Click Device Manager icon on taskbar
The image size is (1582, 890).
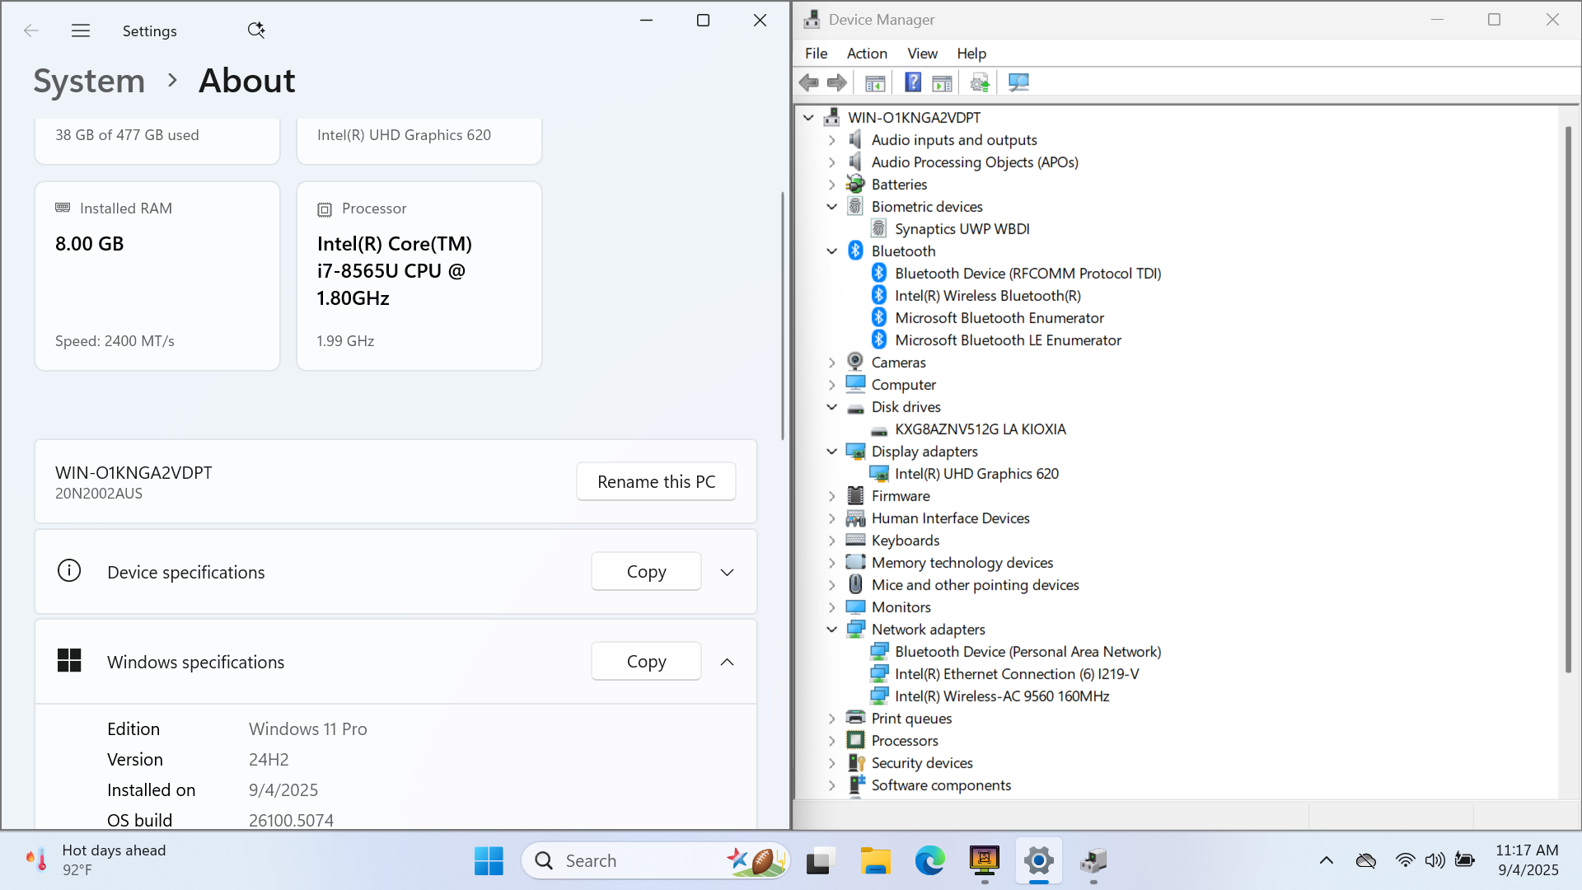pyautogui.click(x=1093, y=861)
